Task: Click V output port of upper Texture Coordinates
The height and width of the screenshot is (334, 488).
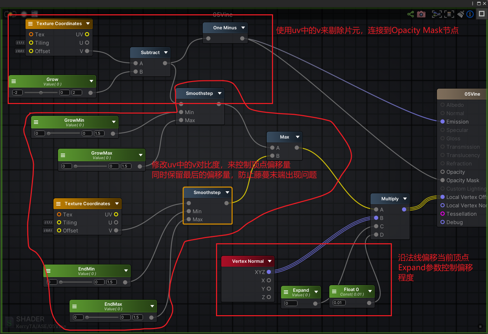Action: 87,51
